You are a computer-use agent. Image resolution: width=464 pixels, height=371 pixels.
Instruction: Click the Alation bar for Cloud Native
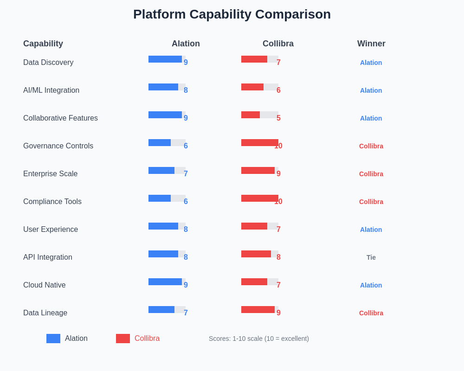click(165, 282)
